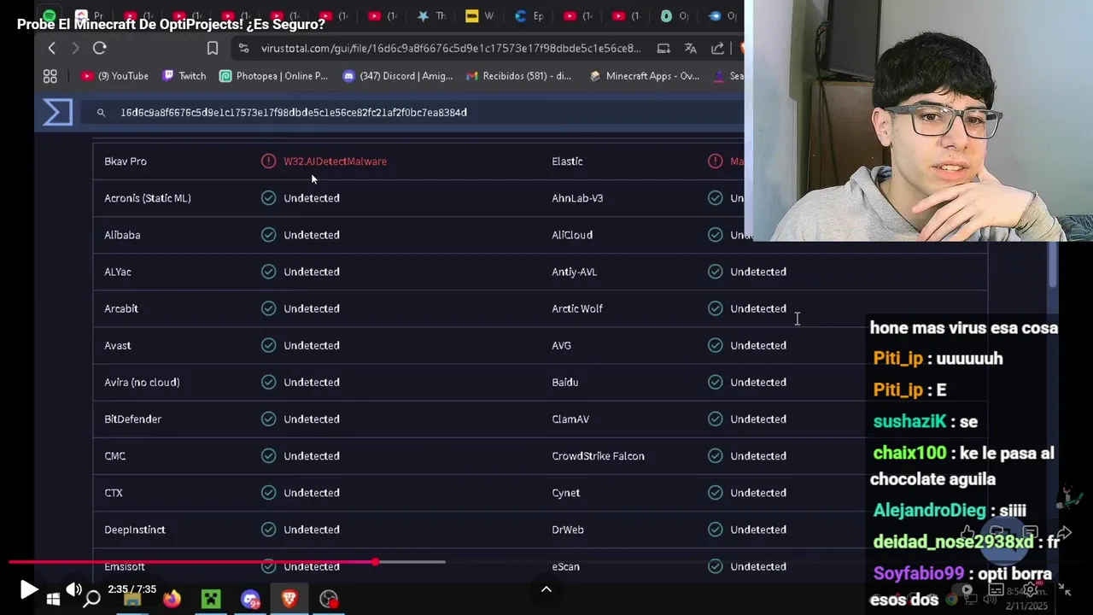The image size is (1093, 615).
Task: Click CrowdStrike Falcon vendor name
Action: pos(599,456)
